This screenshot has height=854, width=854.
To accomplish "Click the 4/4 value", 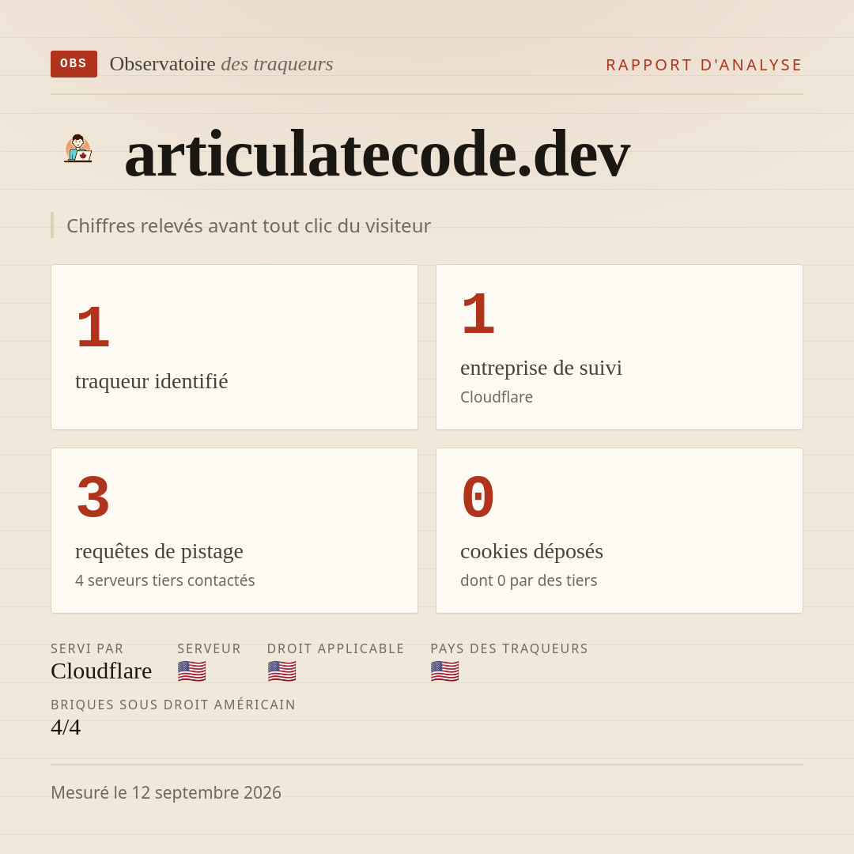I will click(x=66, y=727).
